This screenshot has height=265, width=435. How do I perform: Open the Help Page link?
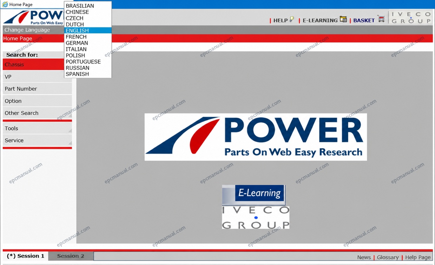418,257
